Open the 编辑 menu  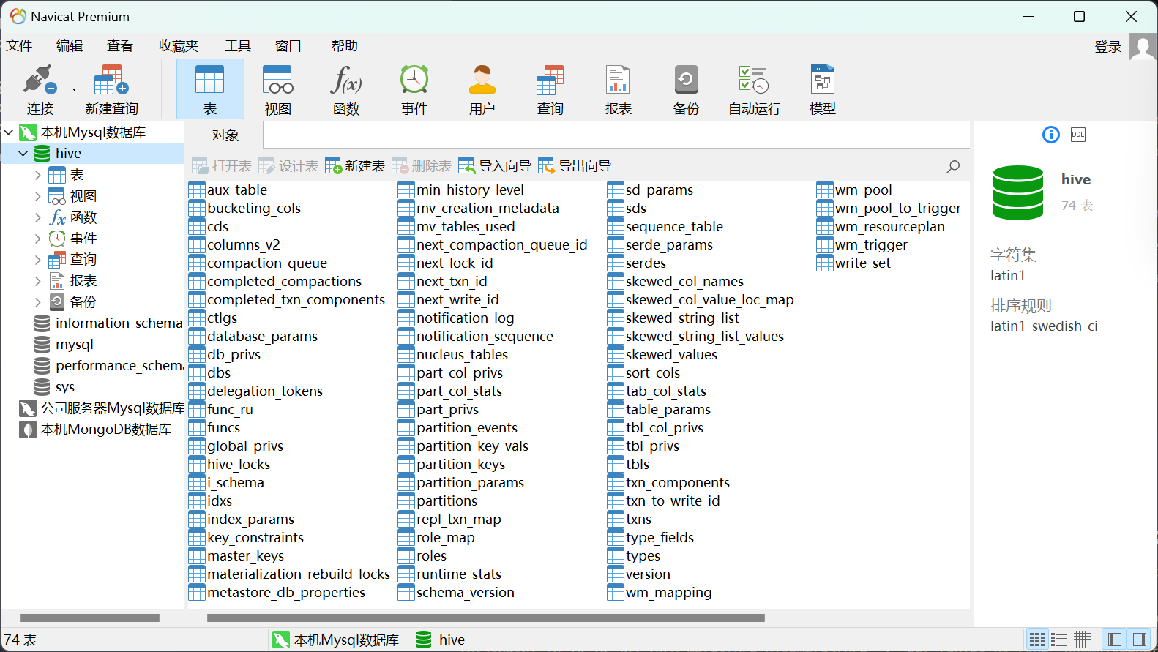pos(70,46)
